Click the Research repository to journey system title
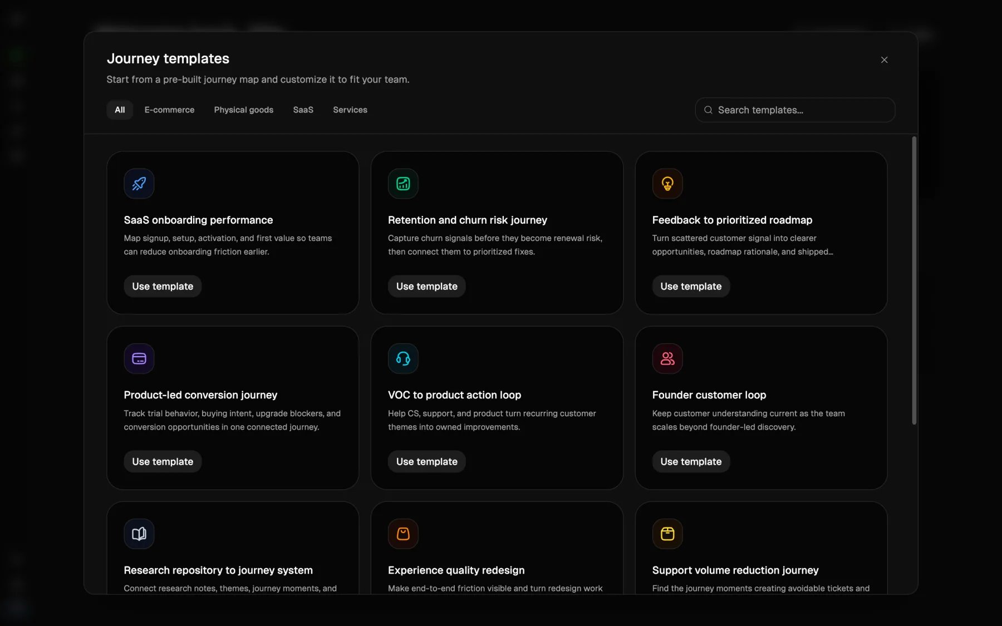1002x626 pixels. (x=218, y=570)
